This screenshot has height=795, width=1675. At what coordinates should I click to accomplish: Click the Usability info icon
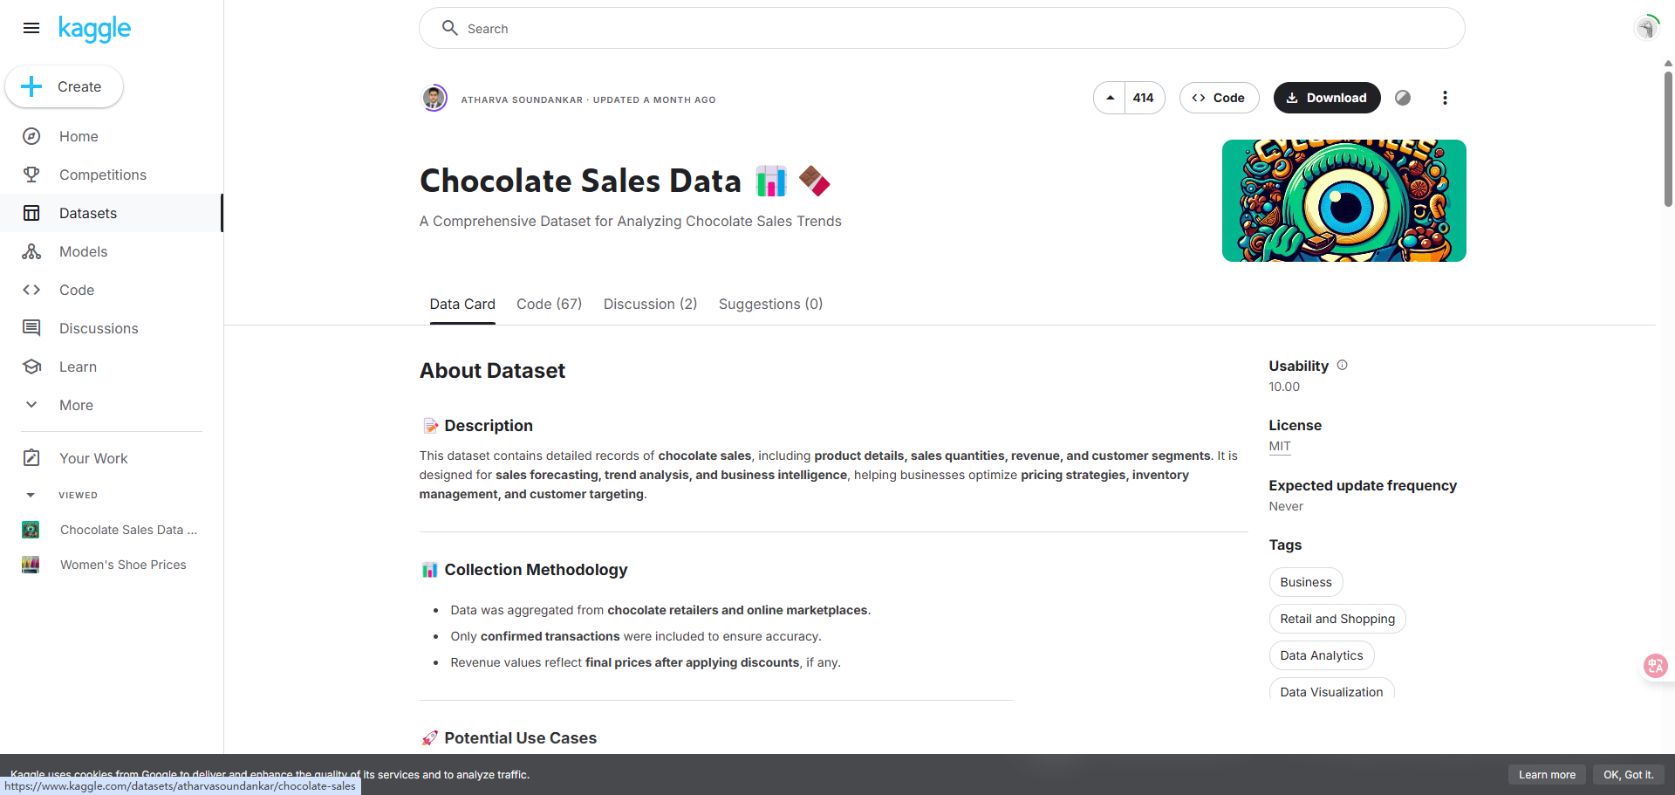[x=1343, y=366]
